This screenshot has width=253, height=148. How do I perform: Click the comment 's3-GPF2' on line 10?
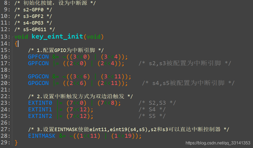point(33,16)
